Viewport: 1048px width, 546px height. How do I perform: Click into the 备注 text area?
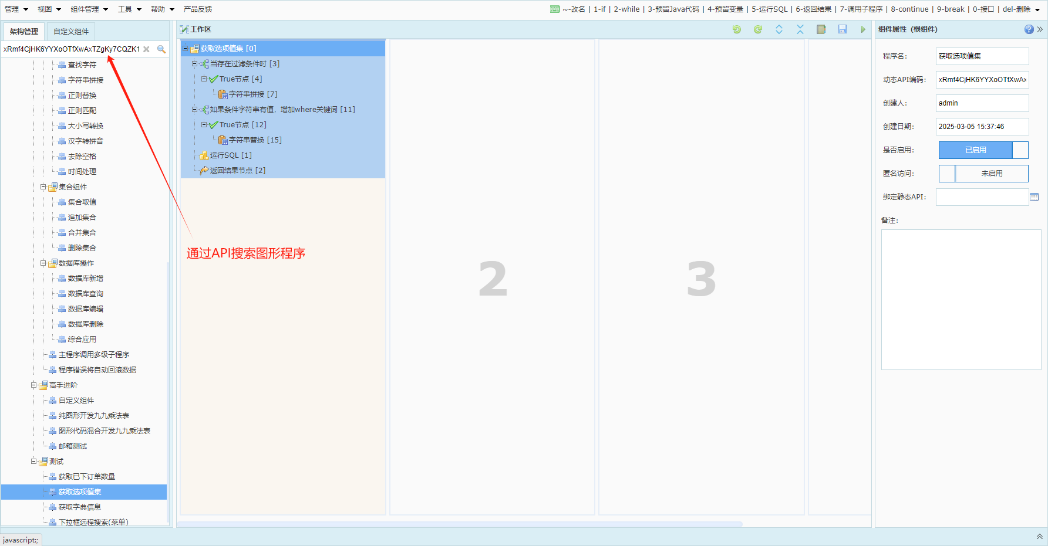[961, 300]
